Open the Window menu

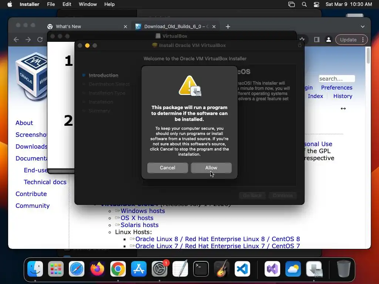click(88, 4)
